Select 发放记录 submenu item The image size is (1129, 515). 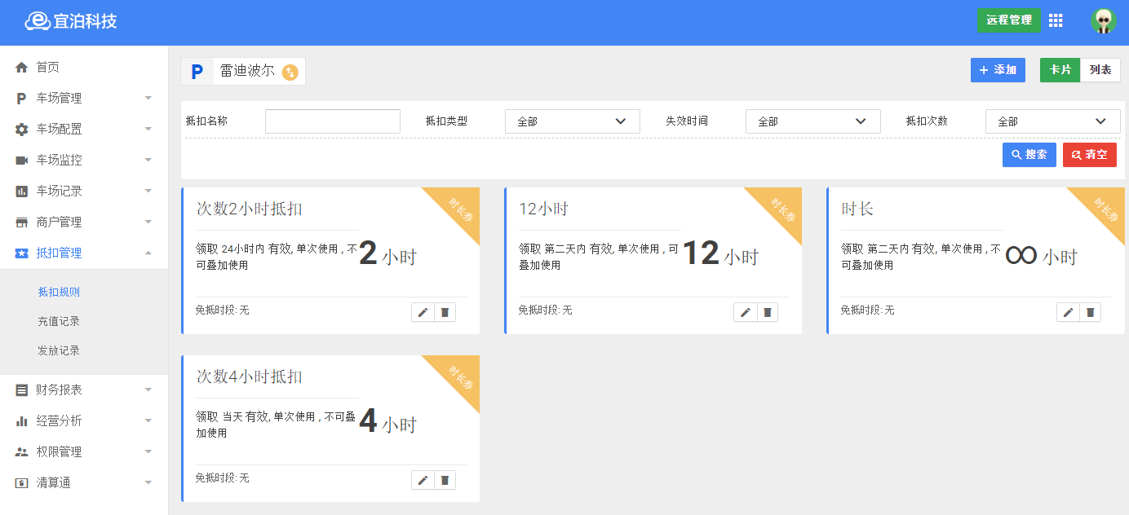coord(59,350)
